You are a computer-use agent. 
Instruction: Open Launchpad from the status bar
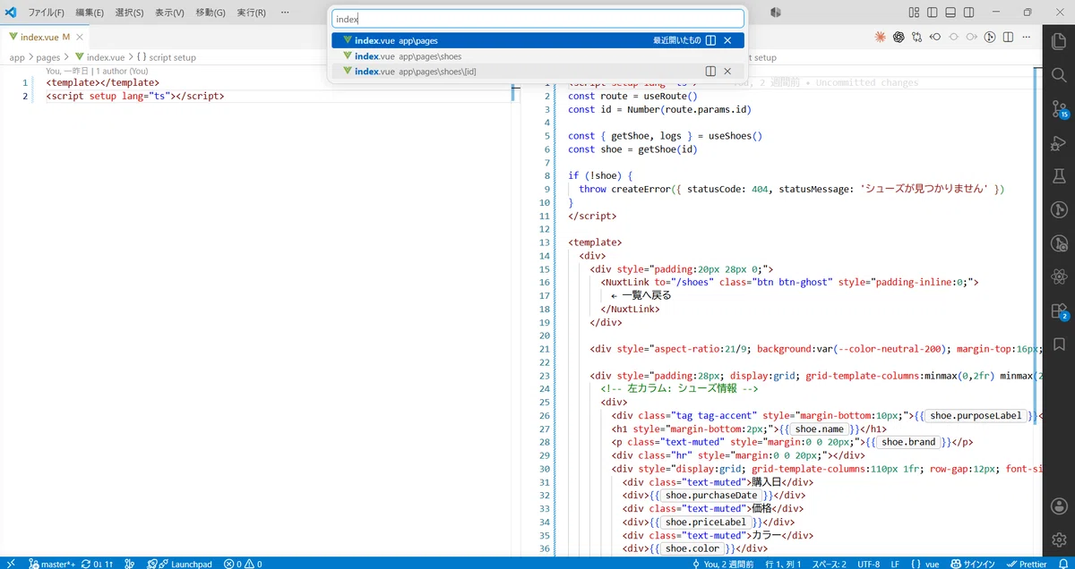click(x=179, y=564)
